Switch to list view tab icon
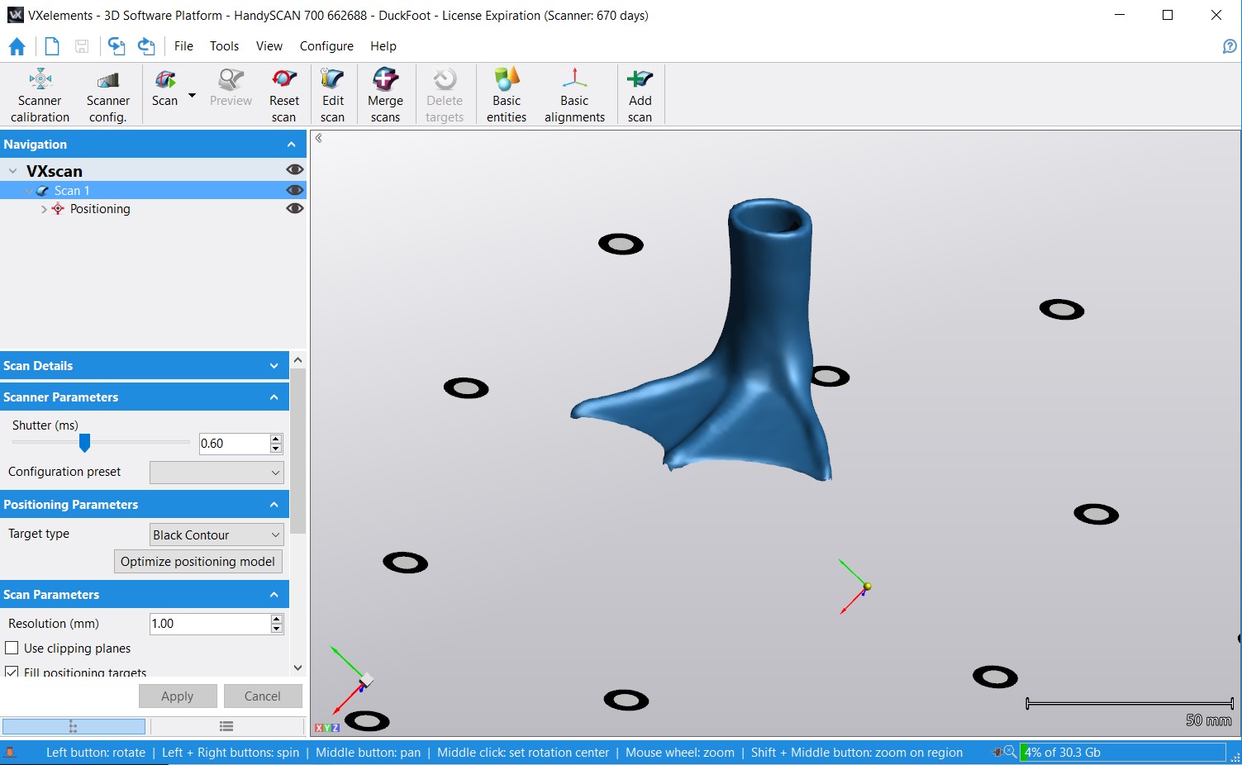This screenshot has width=1242, height=765. 226,726
